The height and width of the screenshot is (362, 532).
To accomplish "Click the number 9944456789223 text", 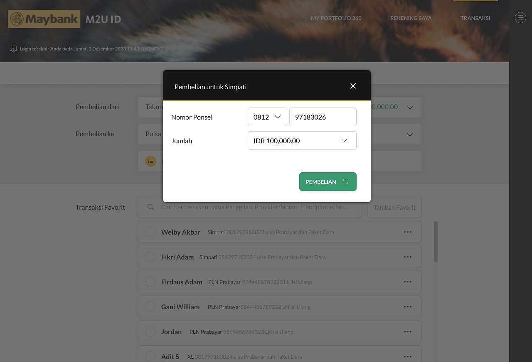I will click(262, 282).
